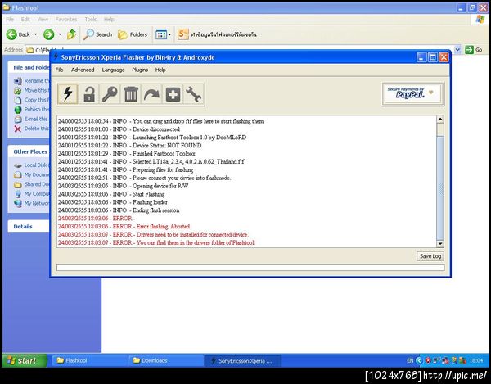This screenshot has height=384, width=491.
Task: Click the 'Please connect your device into flashmode' line
Action: [144, 178]
